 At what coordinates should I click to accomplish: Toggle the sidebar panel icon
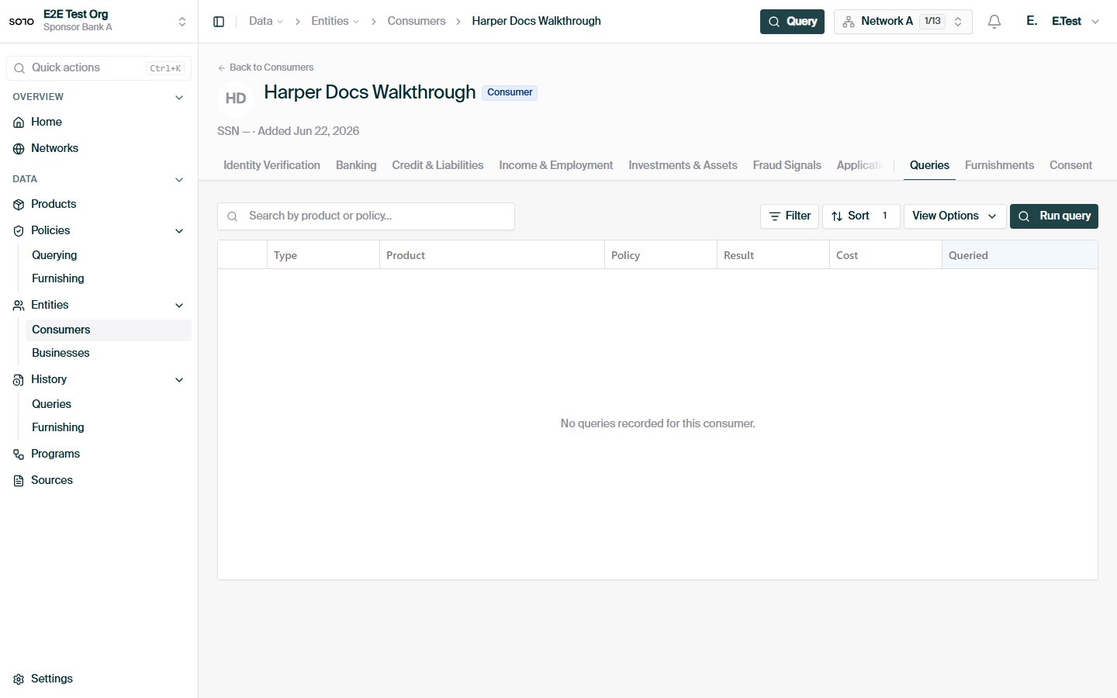219,22
